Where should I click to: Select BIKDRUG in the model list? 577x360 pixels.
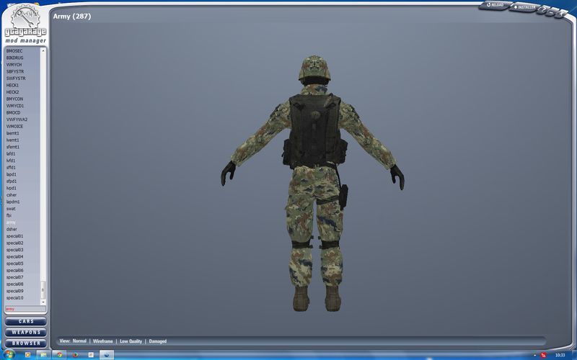point(14,58)
